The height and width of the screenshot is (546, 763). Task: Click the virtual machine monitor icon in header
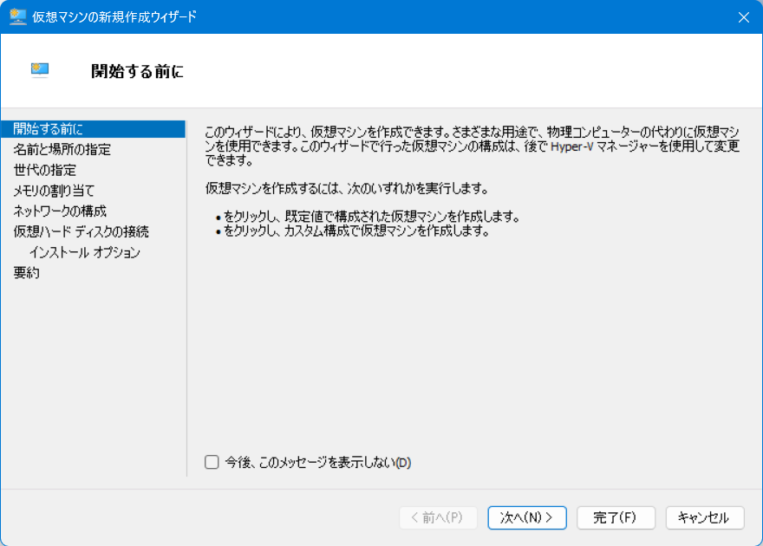coord(40,71)
